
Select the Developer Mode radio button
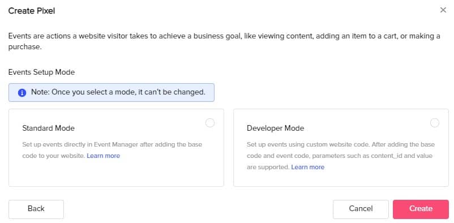(435, 123)
